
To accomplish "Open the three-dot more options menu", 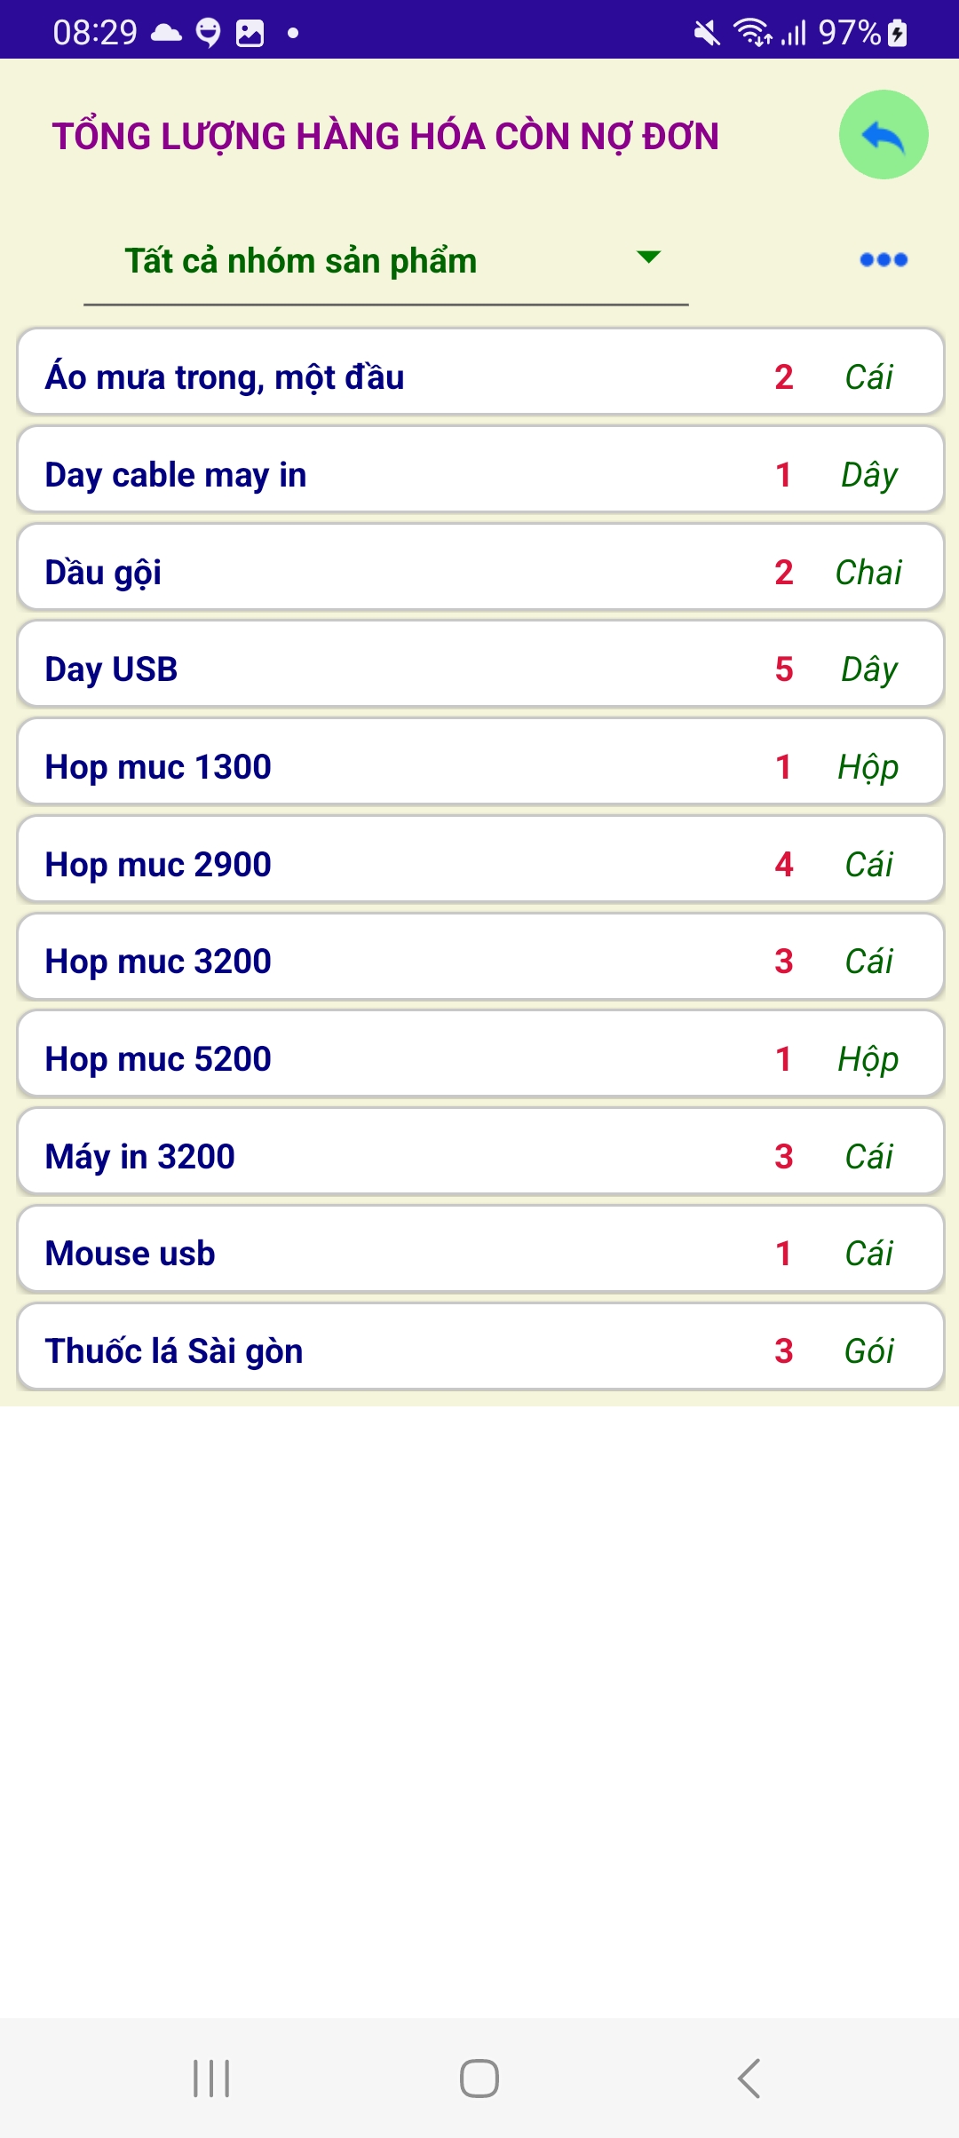I will (884, 260).
